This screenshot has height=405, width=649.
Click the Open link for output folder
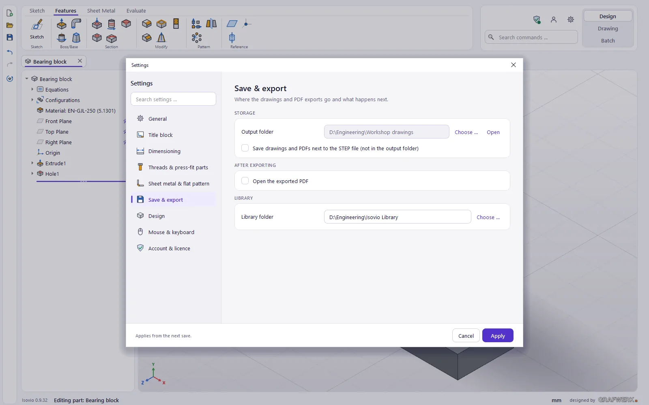pos(493,132)
